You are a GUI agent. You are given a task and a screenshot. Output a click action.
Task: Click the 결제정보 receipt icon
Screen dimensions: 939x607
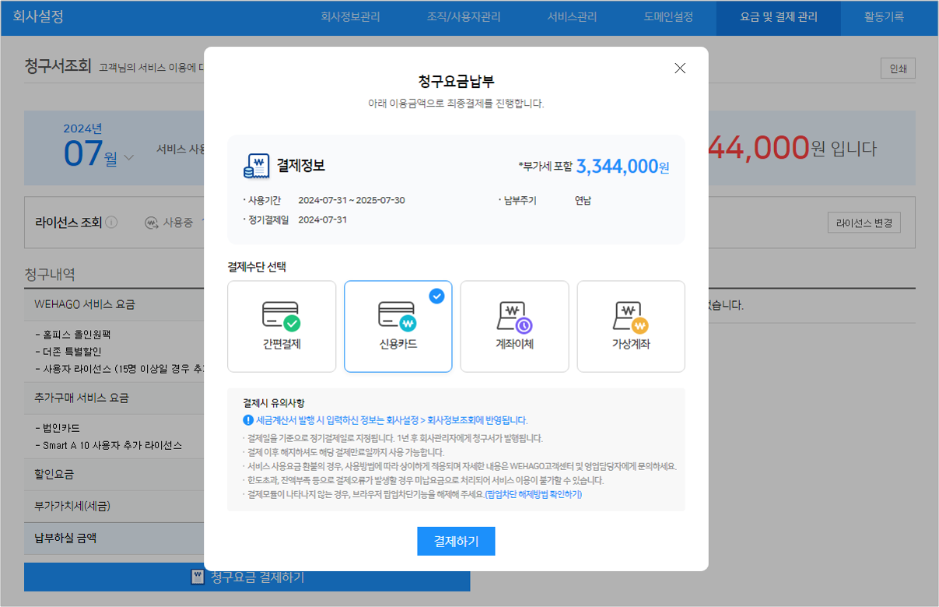tap(256, 166)
